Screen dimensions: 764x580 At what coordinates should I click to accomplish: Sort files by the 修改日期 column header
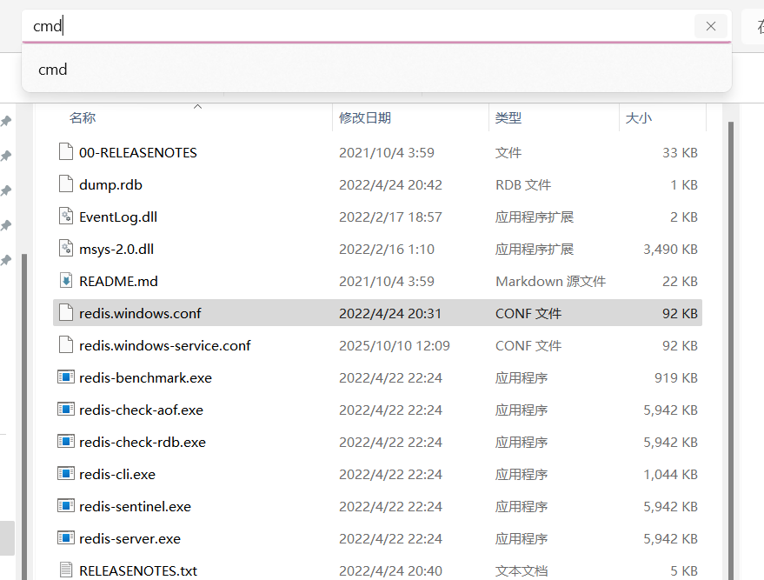365,117
